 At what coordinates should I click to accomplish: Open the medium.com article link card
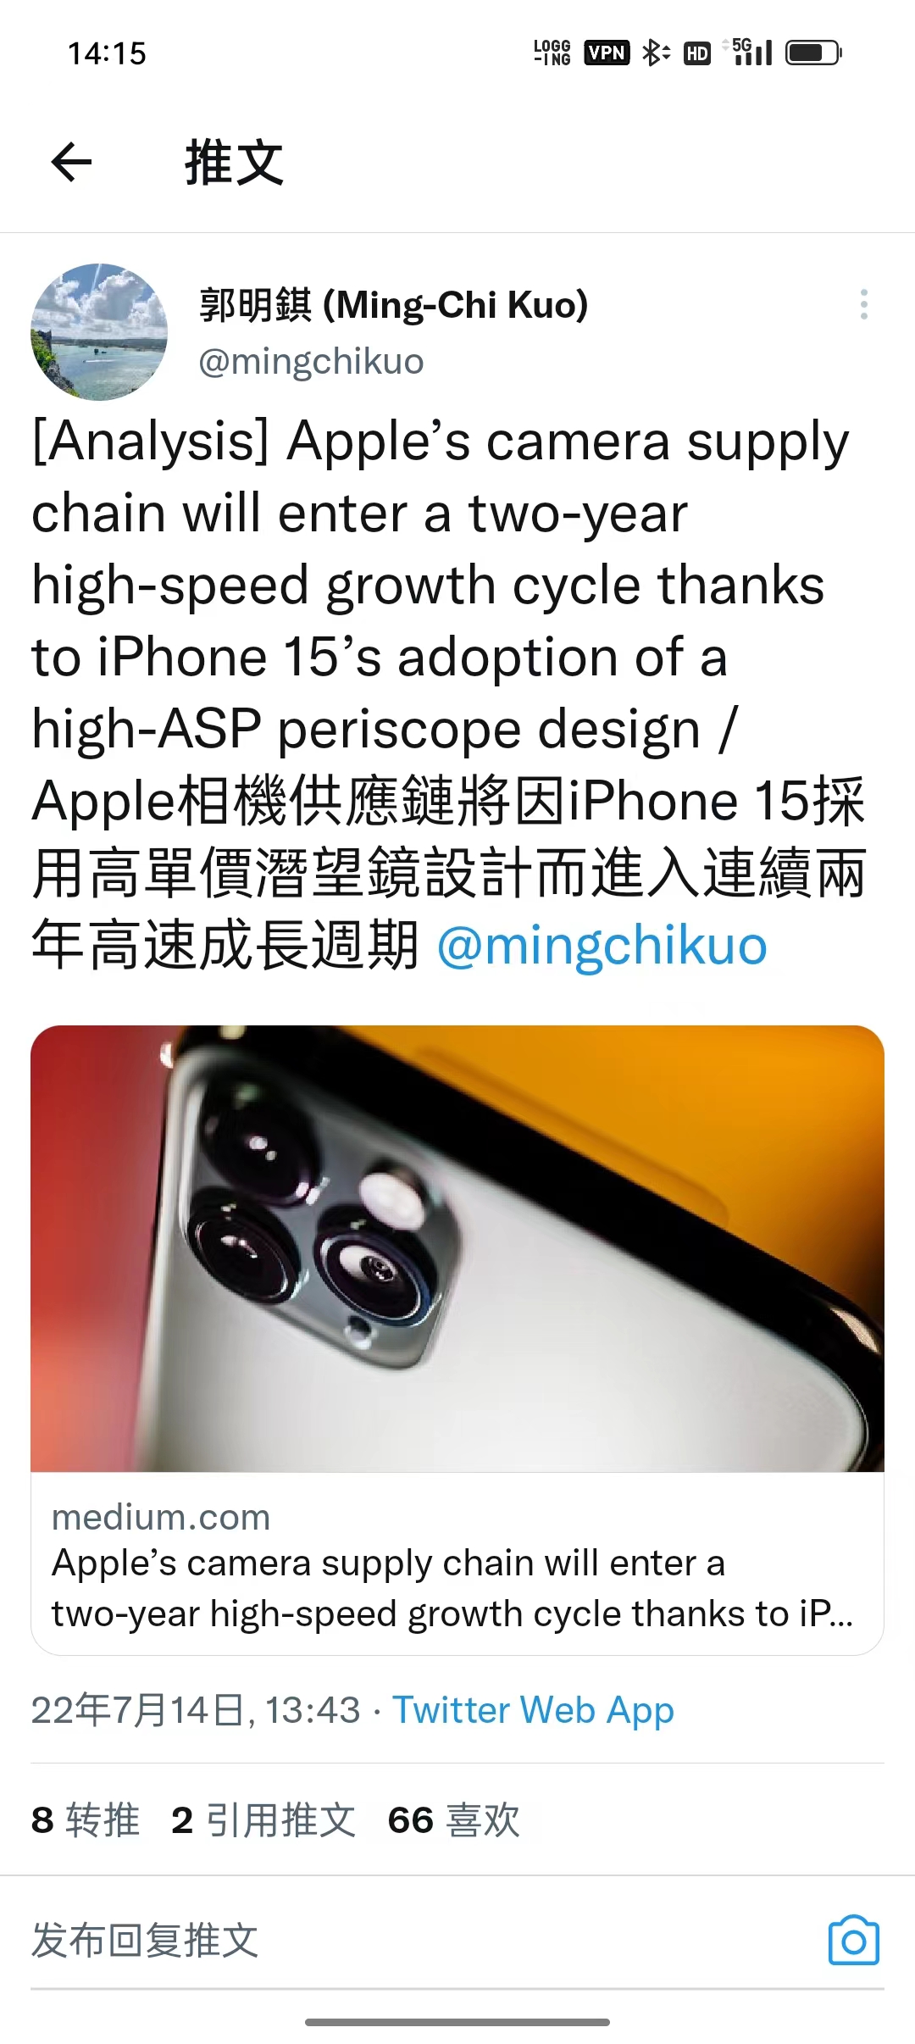pos(457,1564)
